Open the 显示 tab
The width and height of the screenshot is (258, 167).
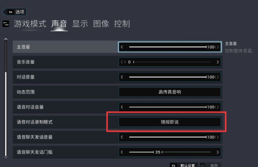point(80,24)
